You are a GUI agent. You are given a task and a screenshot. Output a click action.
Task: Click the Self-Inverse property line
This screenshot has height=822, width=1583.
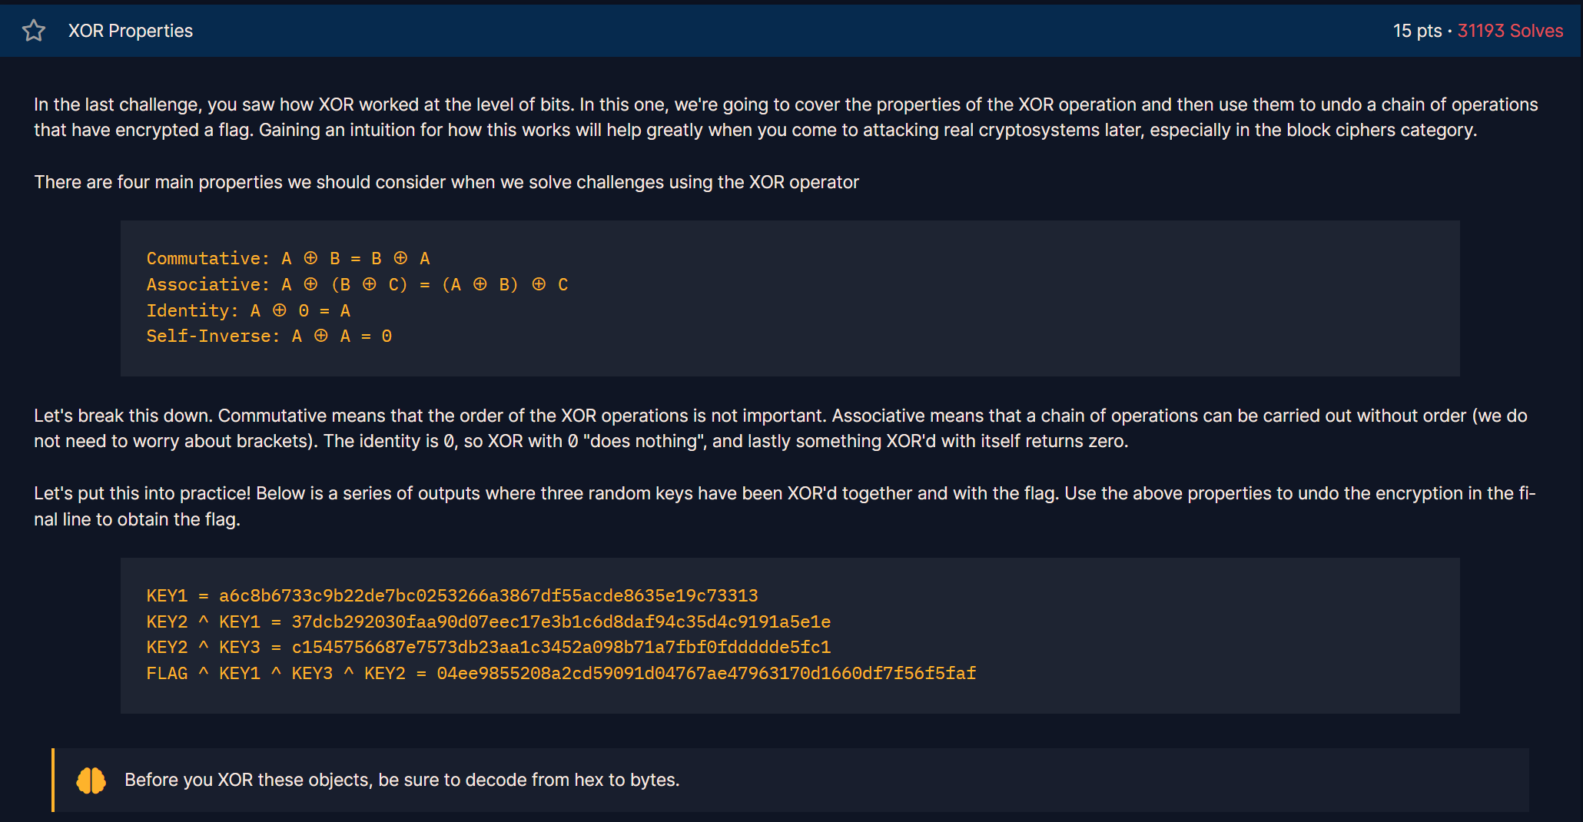[x=269, y=336]
